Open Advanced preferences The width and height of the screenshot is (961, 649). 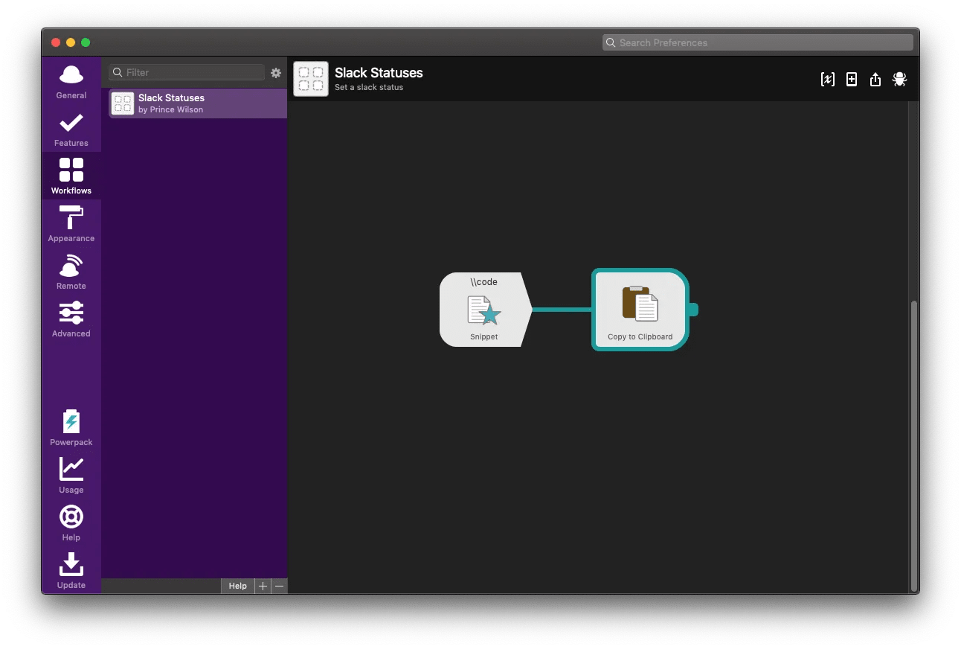click(x=71, y=319)
